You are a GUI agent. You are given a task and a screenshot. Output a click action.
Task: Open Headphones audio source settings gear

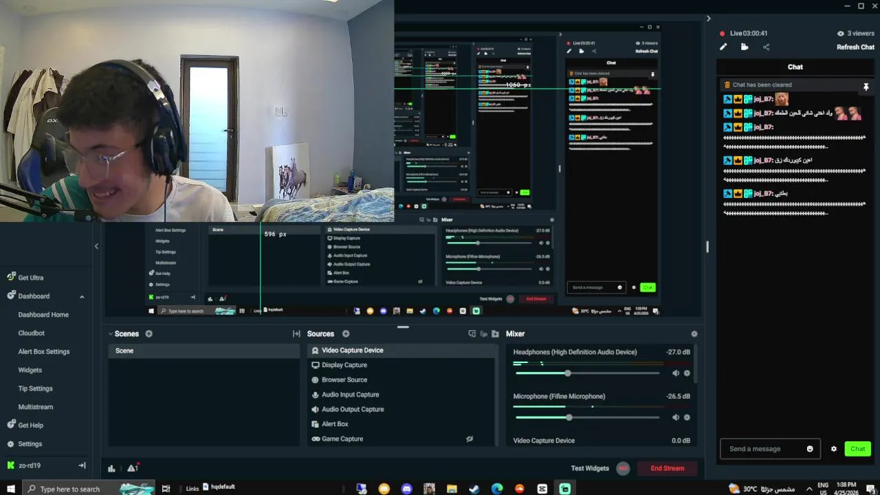[x=687, y=373]
